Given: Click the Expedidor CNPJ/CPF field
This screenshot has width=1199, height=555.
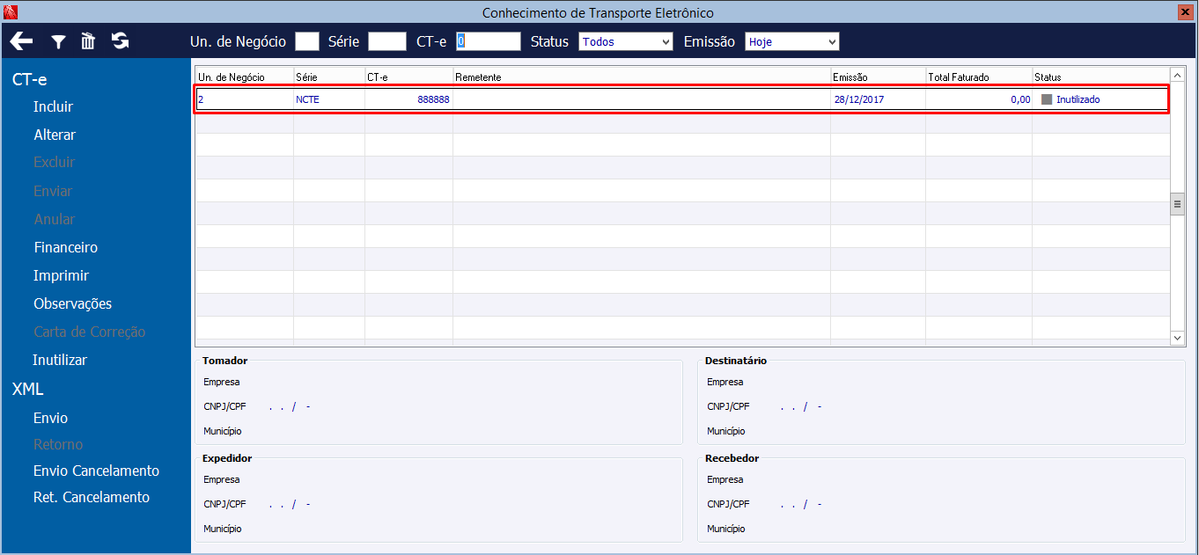Looking at the screenshot, I should [x=291, y=504].
